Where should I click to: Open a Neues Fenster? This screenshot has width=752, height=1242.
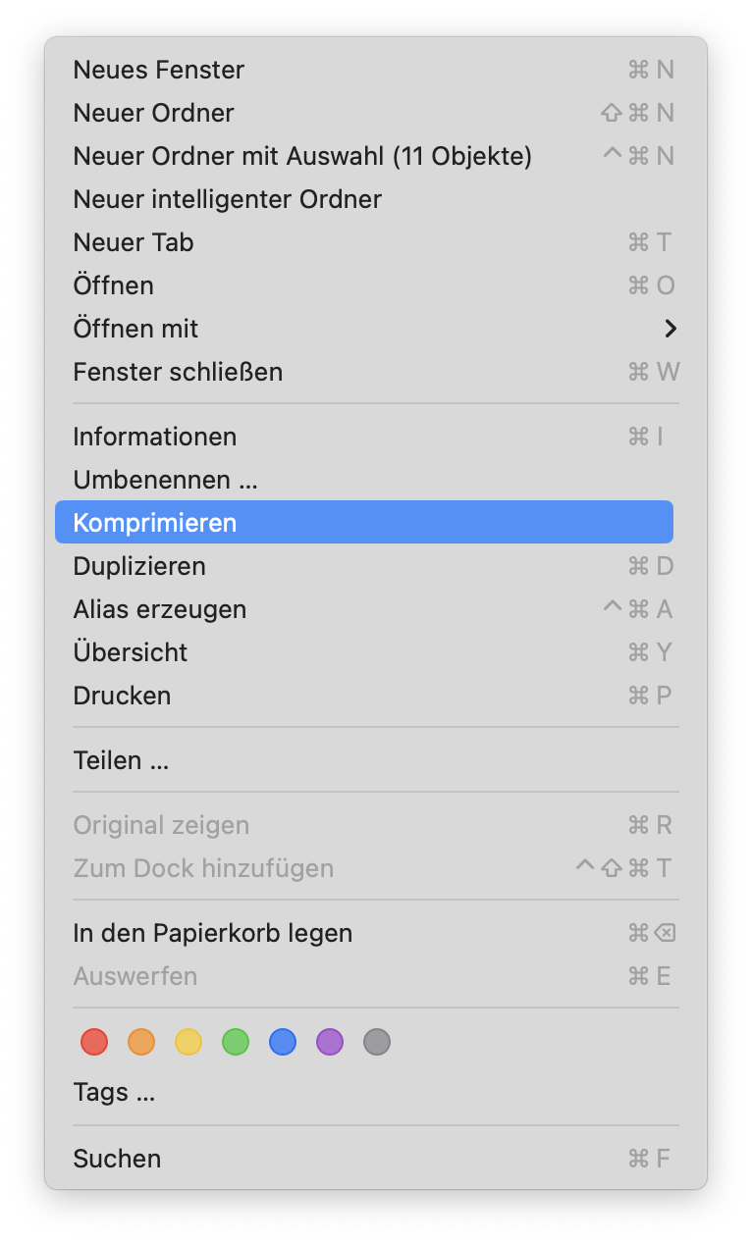click(159, 70)
